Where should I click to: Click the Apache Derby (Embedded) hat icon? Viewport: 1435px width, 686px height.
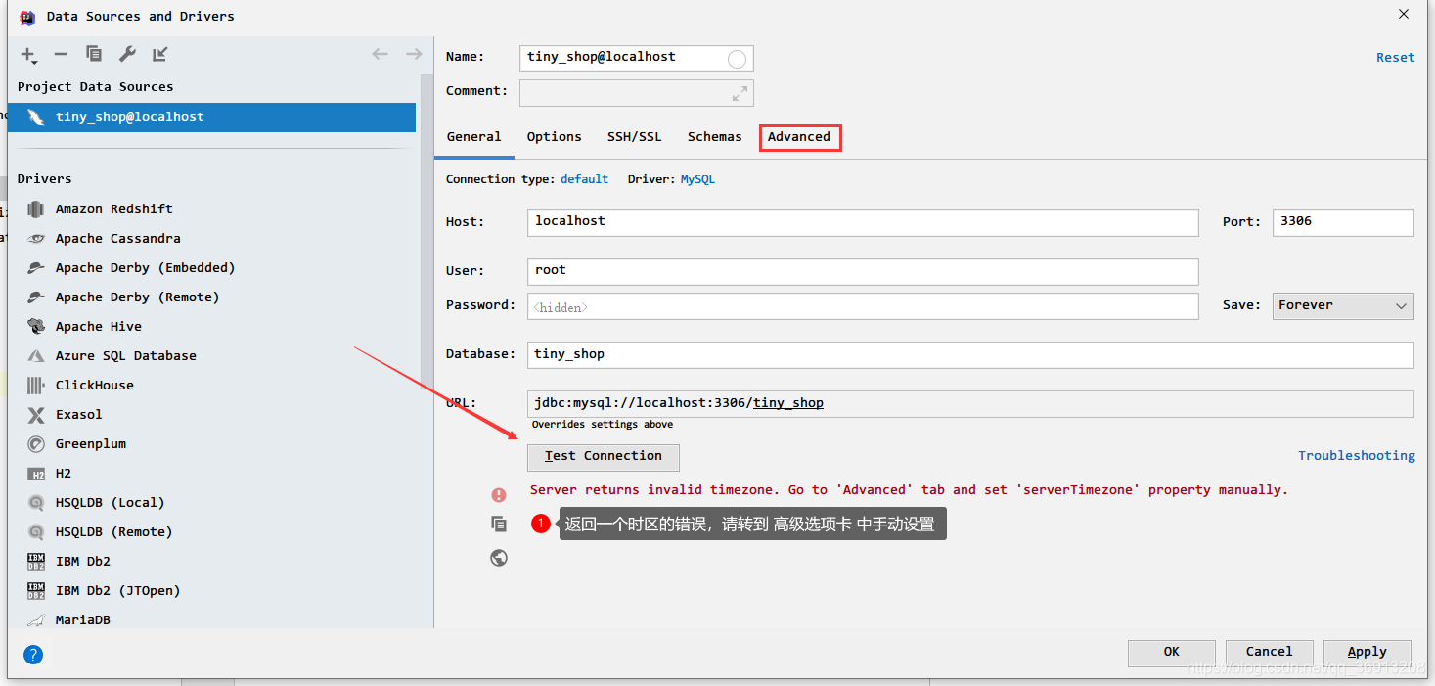tap(36, 267)
